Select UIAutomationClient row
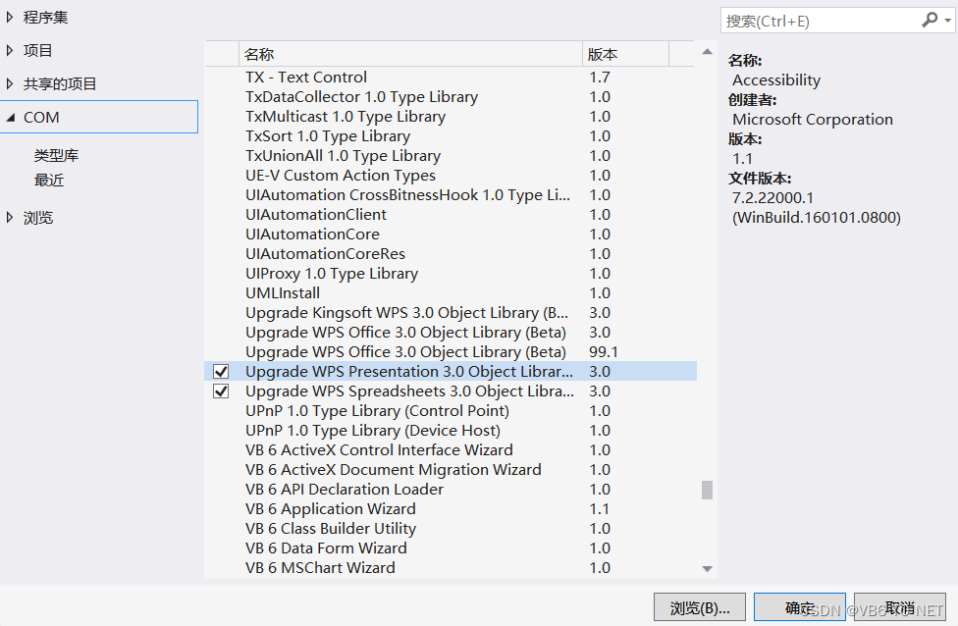The image size is (958, 626). [451, 214]
